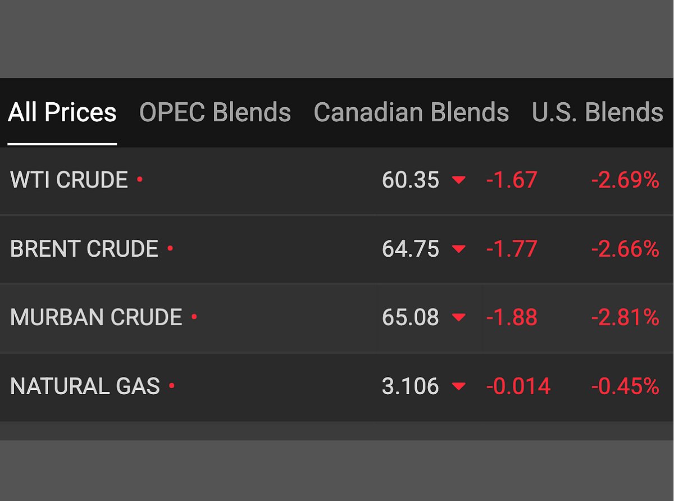Viewport: 674px width, 501px height.
Task: Click the red dot beside BRENT CRUDE
Action: point(170,248)
